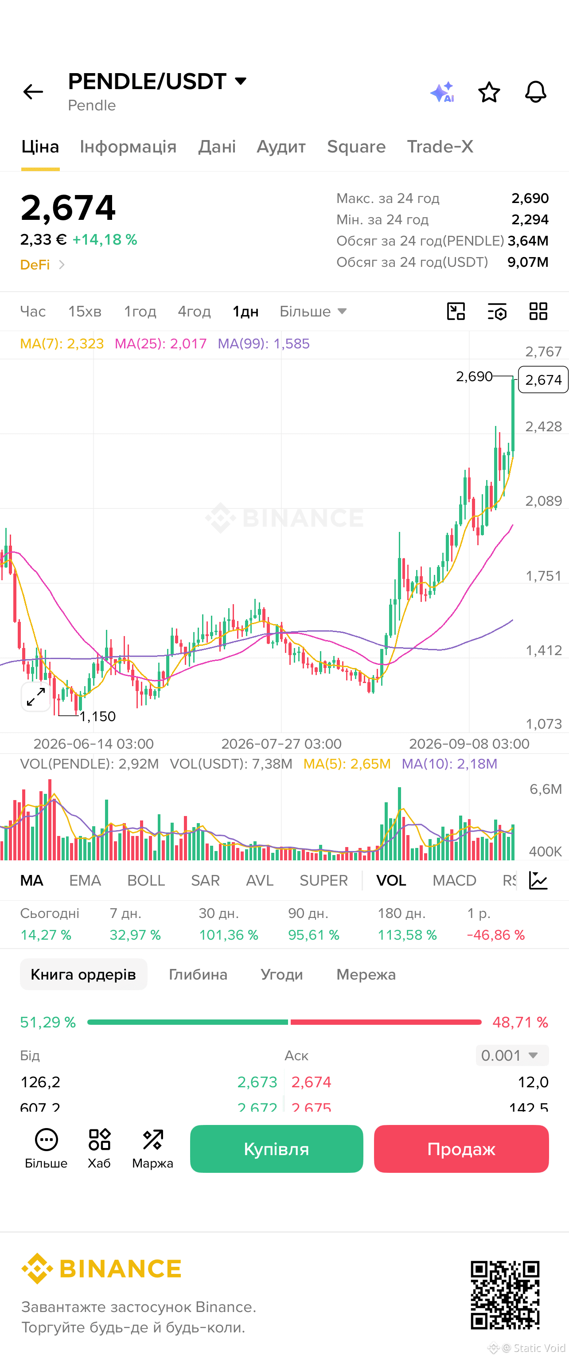Toggle the VOL indicator
569x1359 pixels.
[x=391, y=880]
